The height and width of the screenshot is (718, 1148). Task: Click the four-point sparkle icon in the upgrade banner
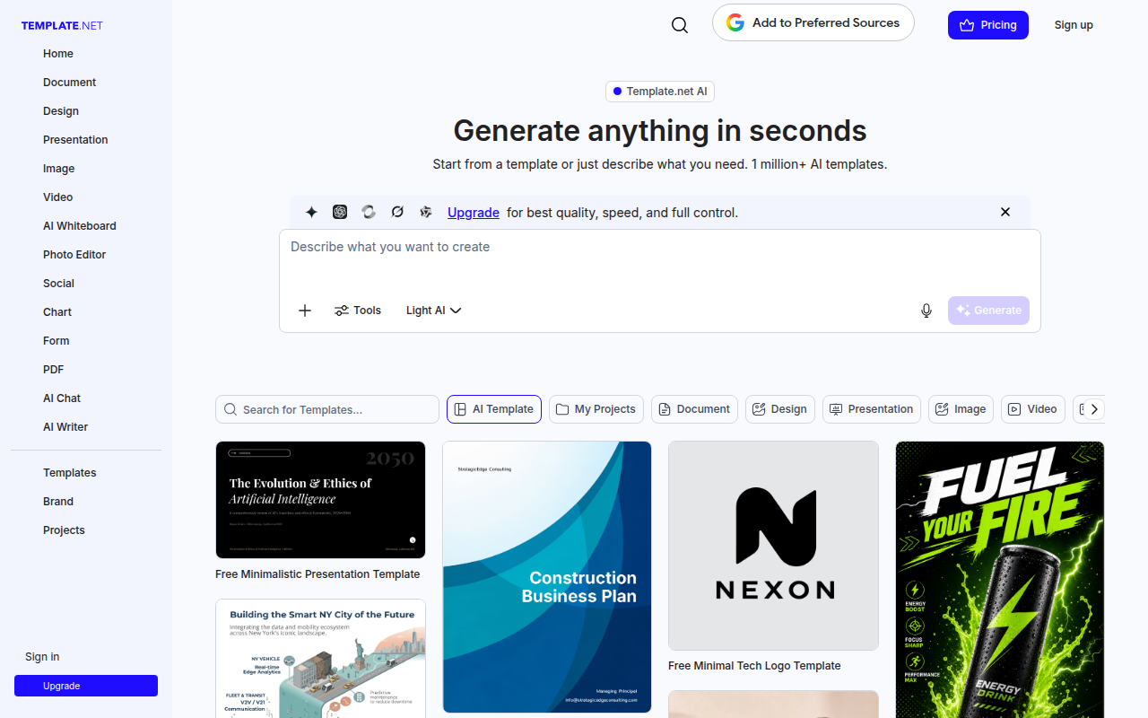point(311,213)
